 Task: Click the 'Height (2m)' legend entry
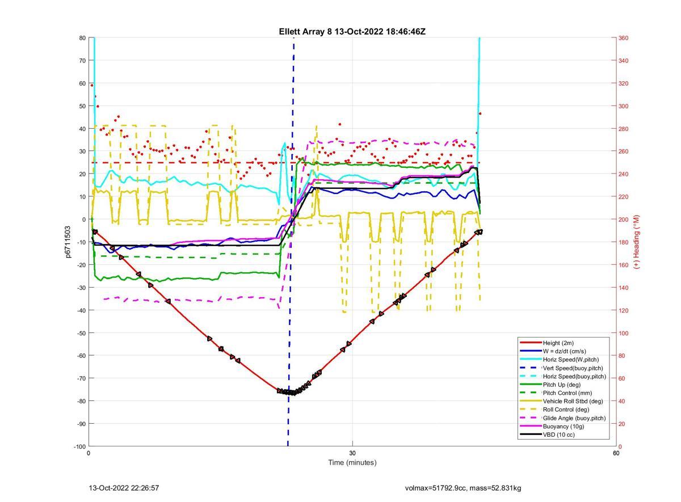click(x=558, y=343)
